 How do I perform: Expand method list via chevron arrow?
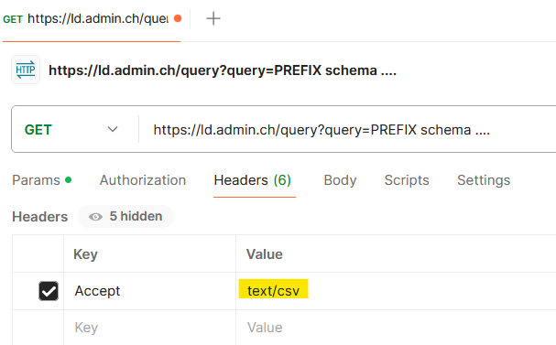coord(113,129)
